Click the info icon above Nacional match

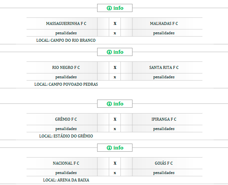pyautogui.click(x=109, y=148)
